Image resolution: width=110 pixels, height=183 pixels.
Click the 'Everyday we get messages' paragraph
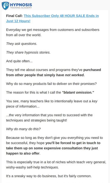tap(53, 32)
